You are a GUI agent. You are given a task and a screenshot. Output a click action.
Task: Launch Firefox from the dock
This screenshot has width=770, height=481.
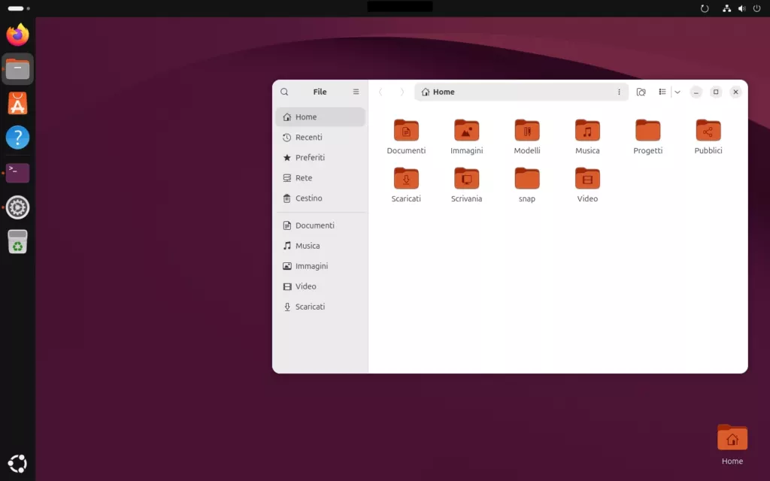(18, 35)
